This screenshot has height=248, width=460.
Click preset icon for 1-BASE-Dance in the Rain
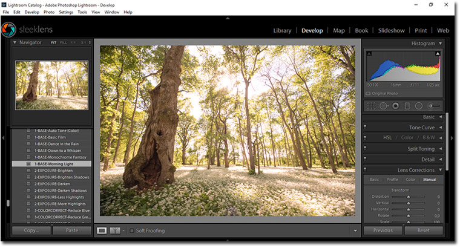(28, 144)
